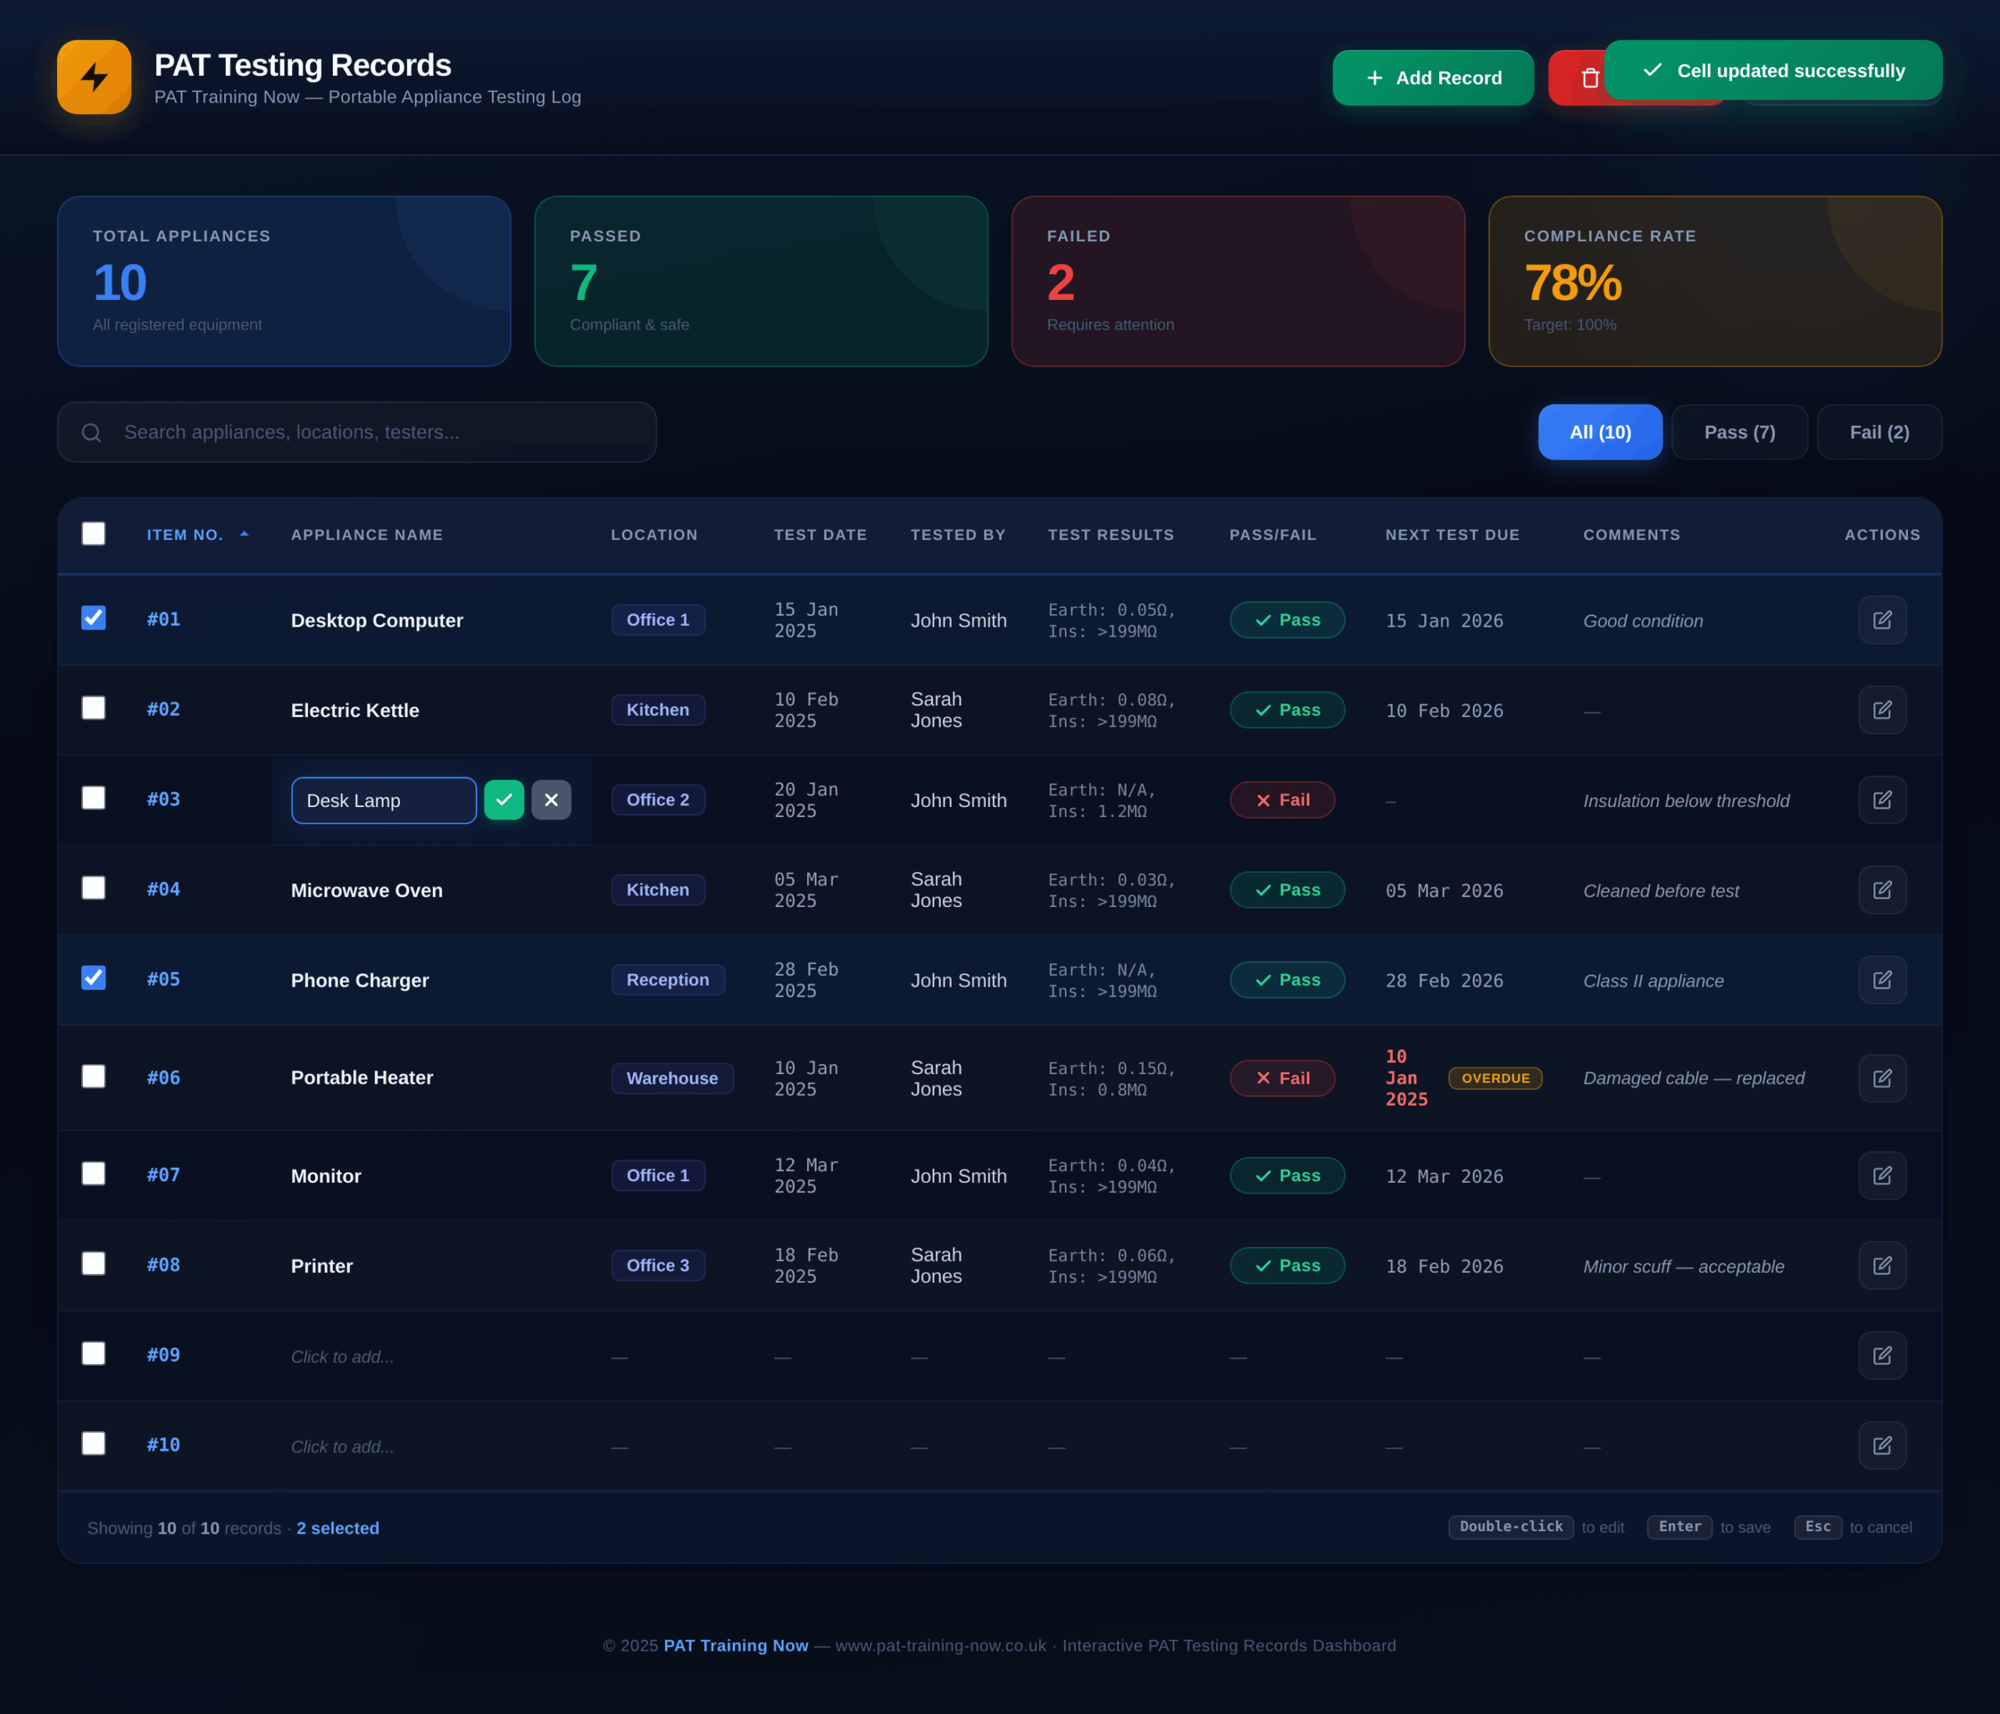
Task: Click the edit icon for Microwave Oven
Action: pyautogui.click(x=1881, y=890)
